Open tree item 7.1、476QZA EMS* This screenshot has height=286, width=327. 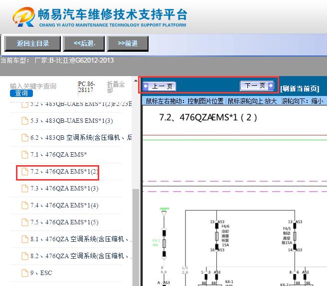pos(59,155)
